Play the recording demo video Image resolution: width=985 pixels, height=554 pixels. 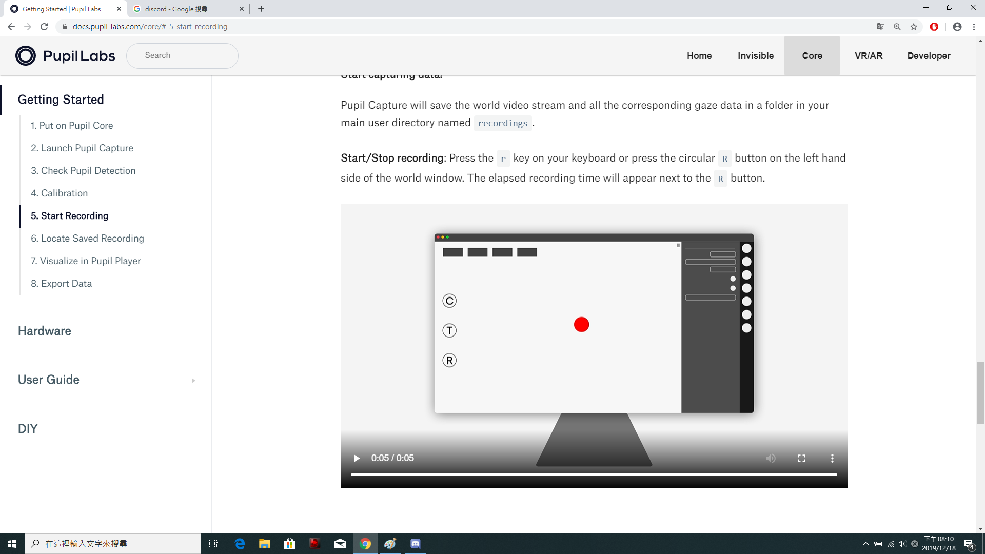click(x=357, y=458)
